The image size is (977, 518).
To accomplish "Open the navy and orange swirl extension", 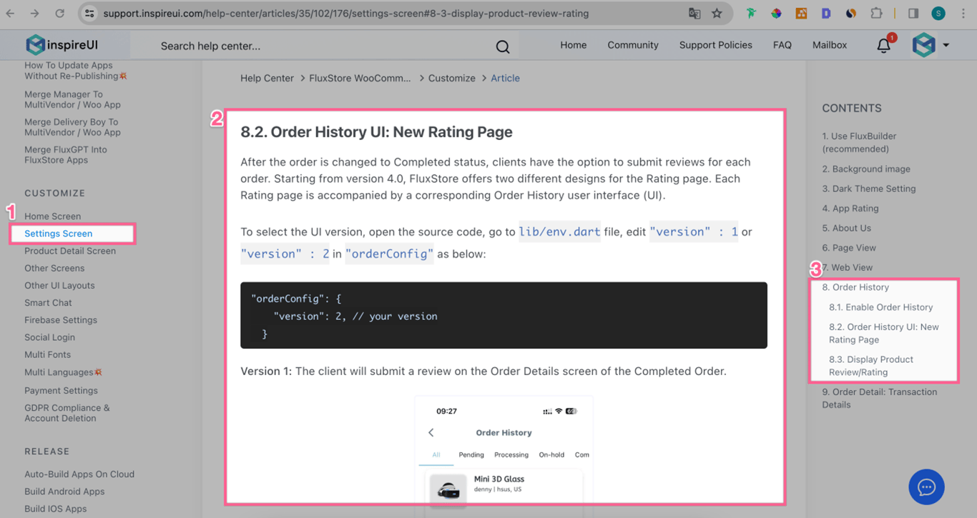I will (850, 13).
